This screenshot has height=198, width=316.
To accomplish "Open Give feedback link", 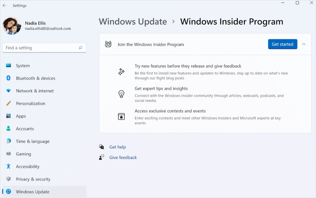I will (123, 157).
